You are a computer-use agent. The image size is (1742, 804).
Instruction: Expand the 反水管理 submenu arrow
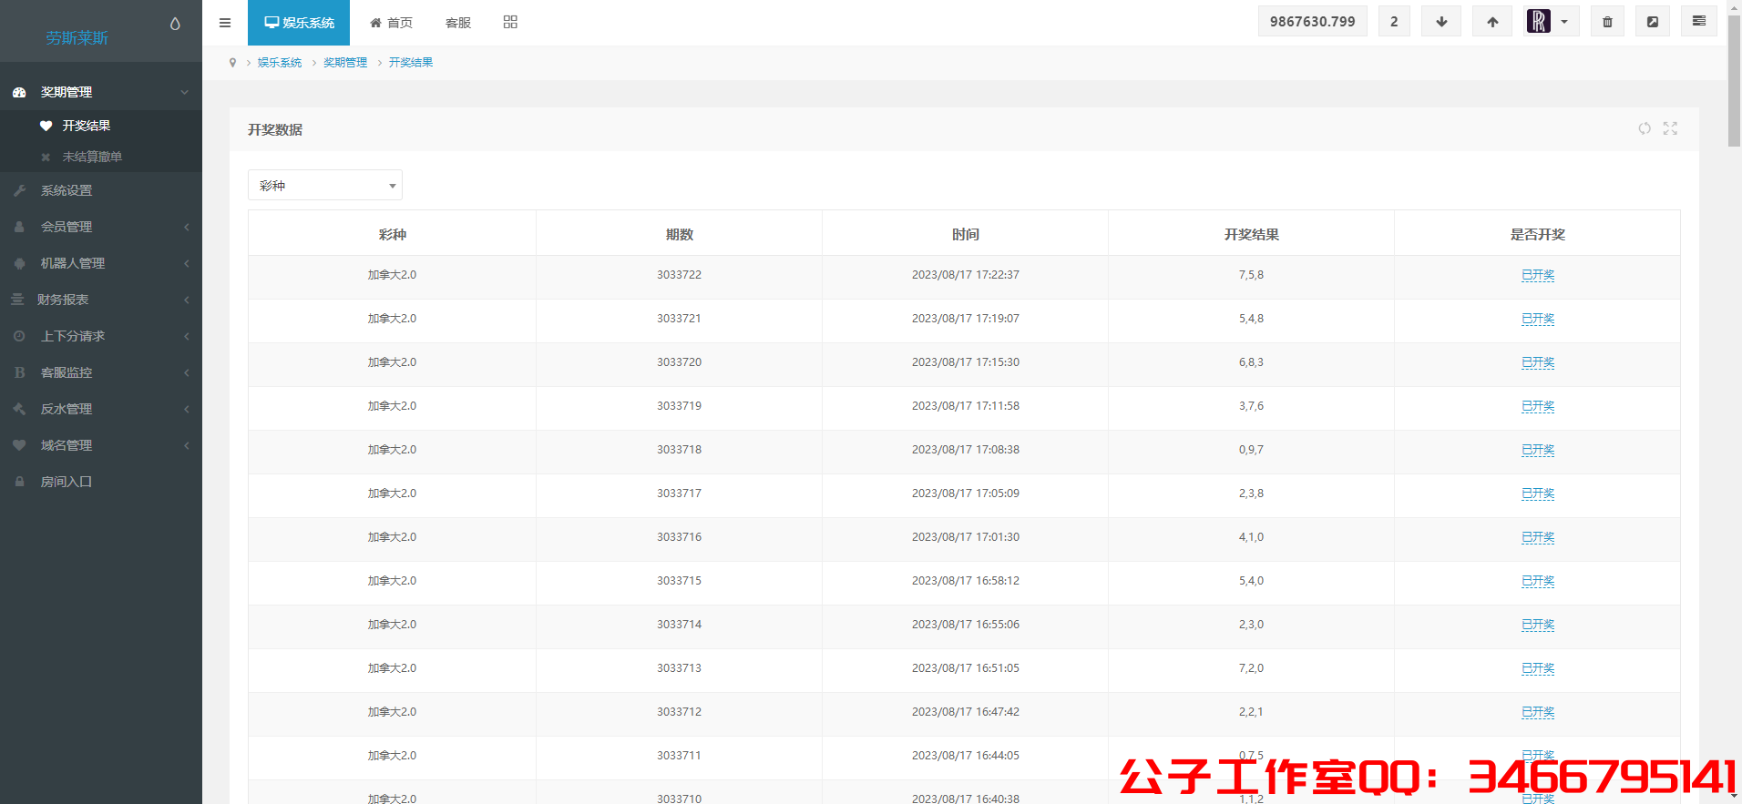point(187,409)
